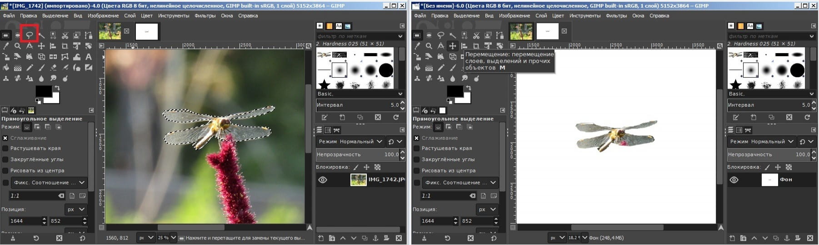Image resolution: width=819 pixels, height=245 pixels.
Task: Select the Eraser tool in left window
Action: click(x=53, y=68)
